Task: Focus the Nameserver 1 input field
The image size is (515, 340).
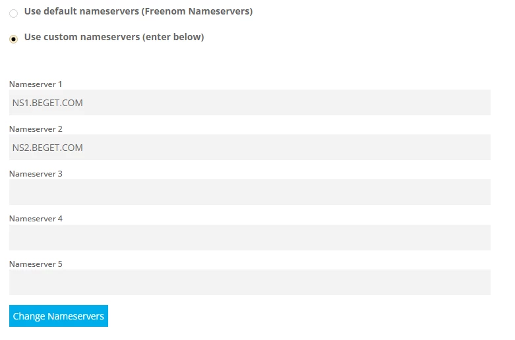Action: (250, 102)
